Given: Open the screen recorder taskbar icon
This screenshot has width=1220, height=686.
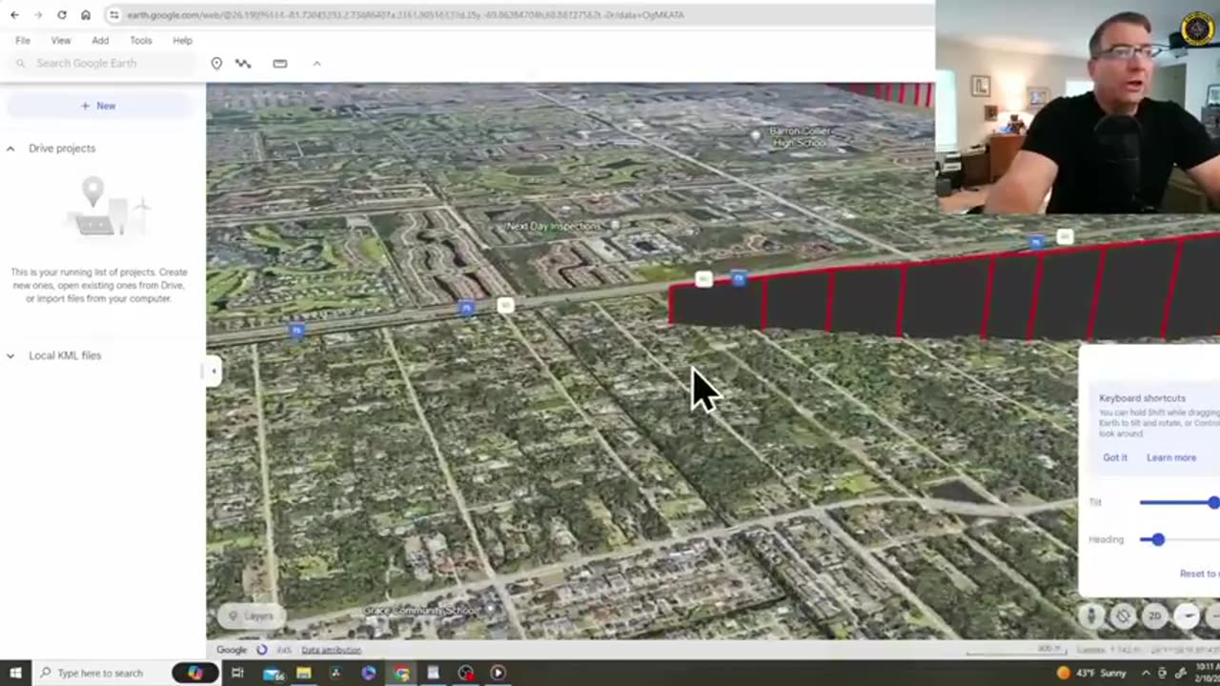Looking at the screenshot, I should point(465,673).
